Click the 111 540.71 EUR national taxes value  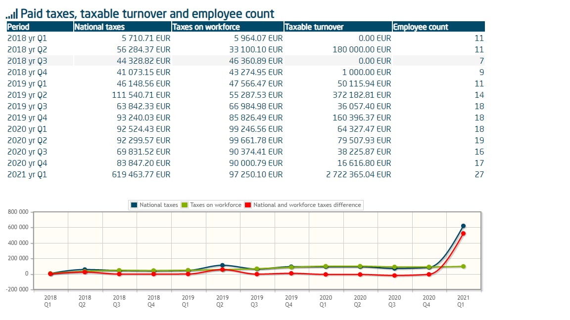pos(141,95)
